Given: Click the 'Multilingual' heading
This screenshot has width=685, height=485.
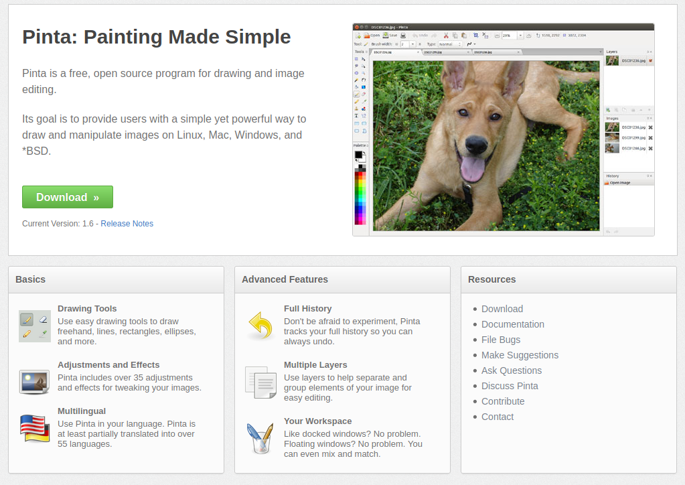Looking at the screenshot, I should [82, 411].
